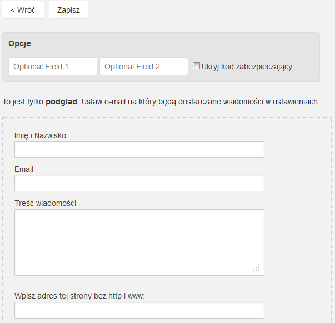This screenshot has height=323, width=335.
Task: Click into the Imię i Nazwisko field
Action: pos(139,150)
